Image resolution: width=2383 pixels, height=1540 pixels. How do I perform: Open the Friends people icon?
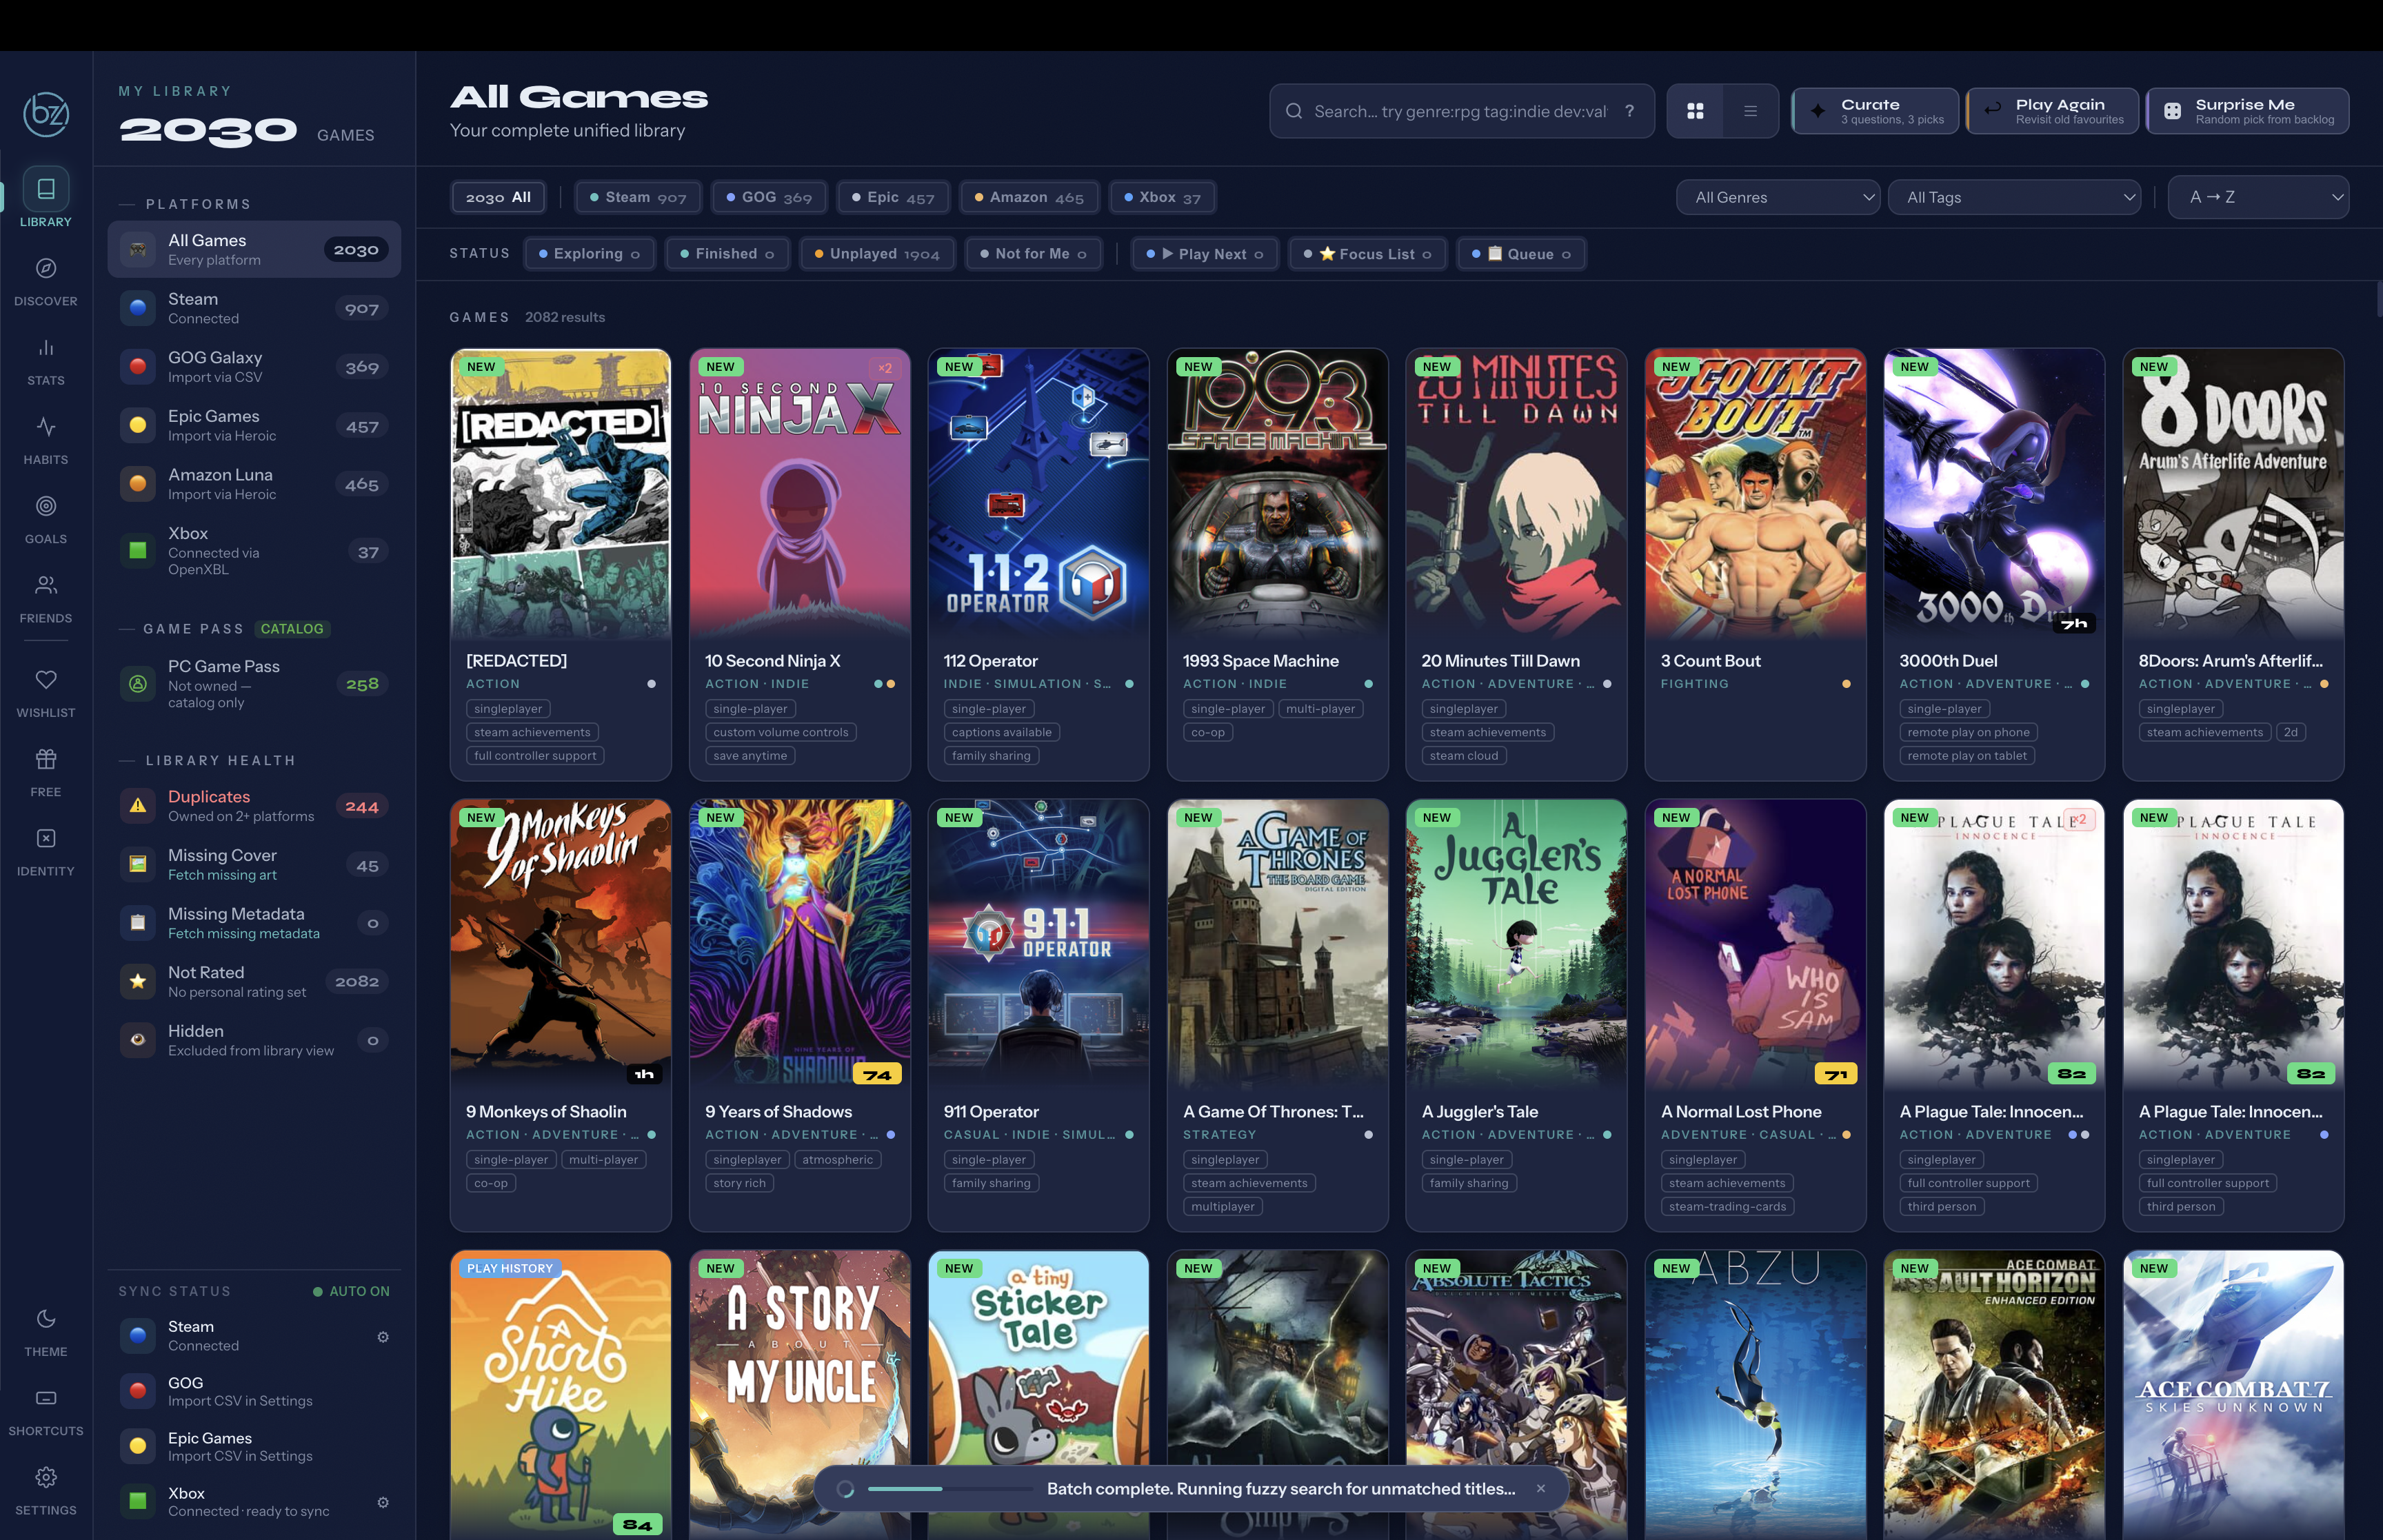[x=46, y=584]
